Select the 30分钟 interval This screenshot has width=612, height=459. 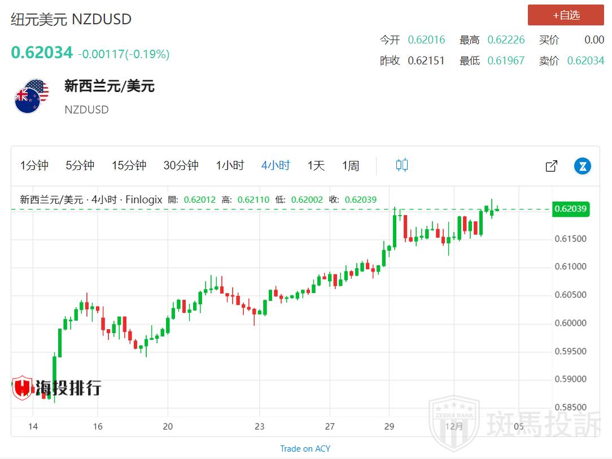pos(181,165)
